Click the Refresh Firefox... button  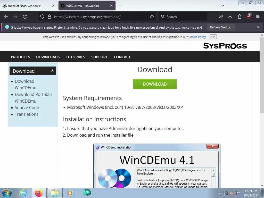click(x=221, y=27)
